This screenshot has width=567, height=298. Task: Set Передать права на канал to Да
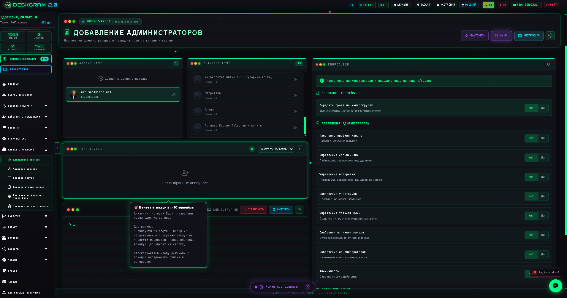coord(543,108)
